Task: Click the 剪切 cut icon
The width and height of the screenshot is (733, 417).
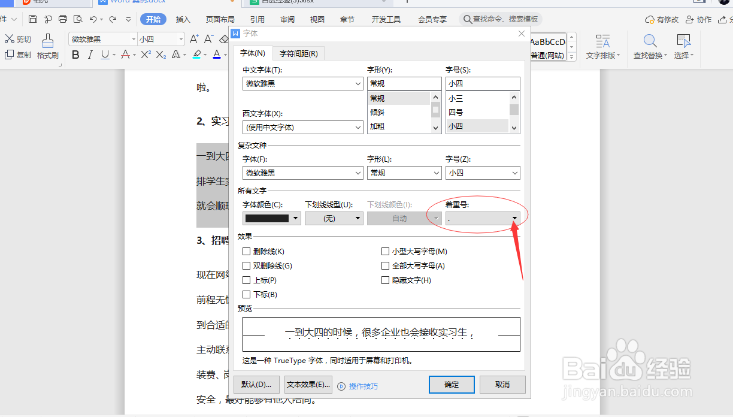Action: coord(17,39)
